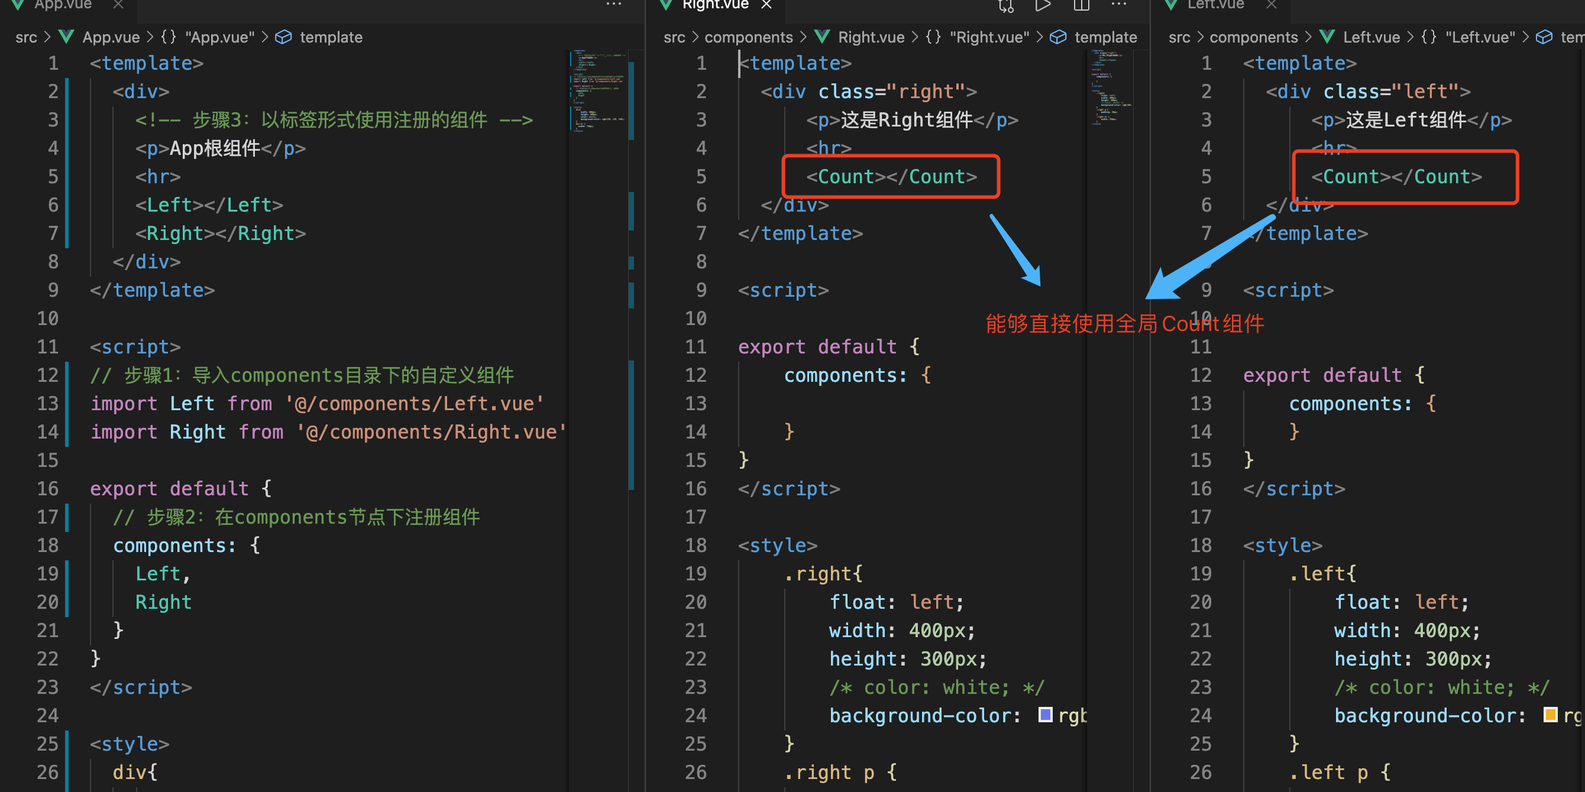Close the App.vue editor tab
Image resolution: width=1585 pixels, height=792 pixels.
point(118,5)
